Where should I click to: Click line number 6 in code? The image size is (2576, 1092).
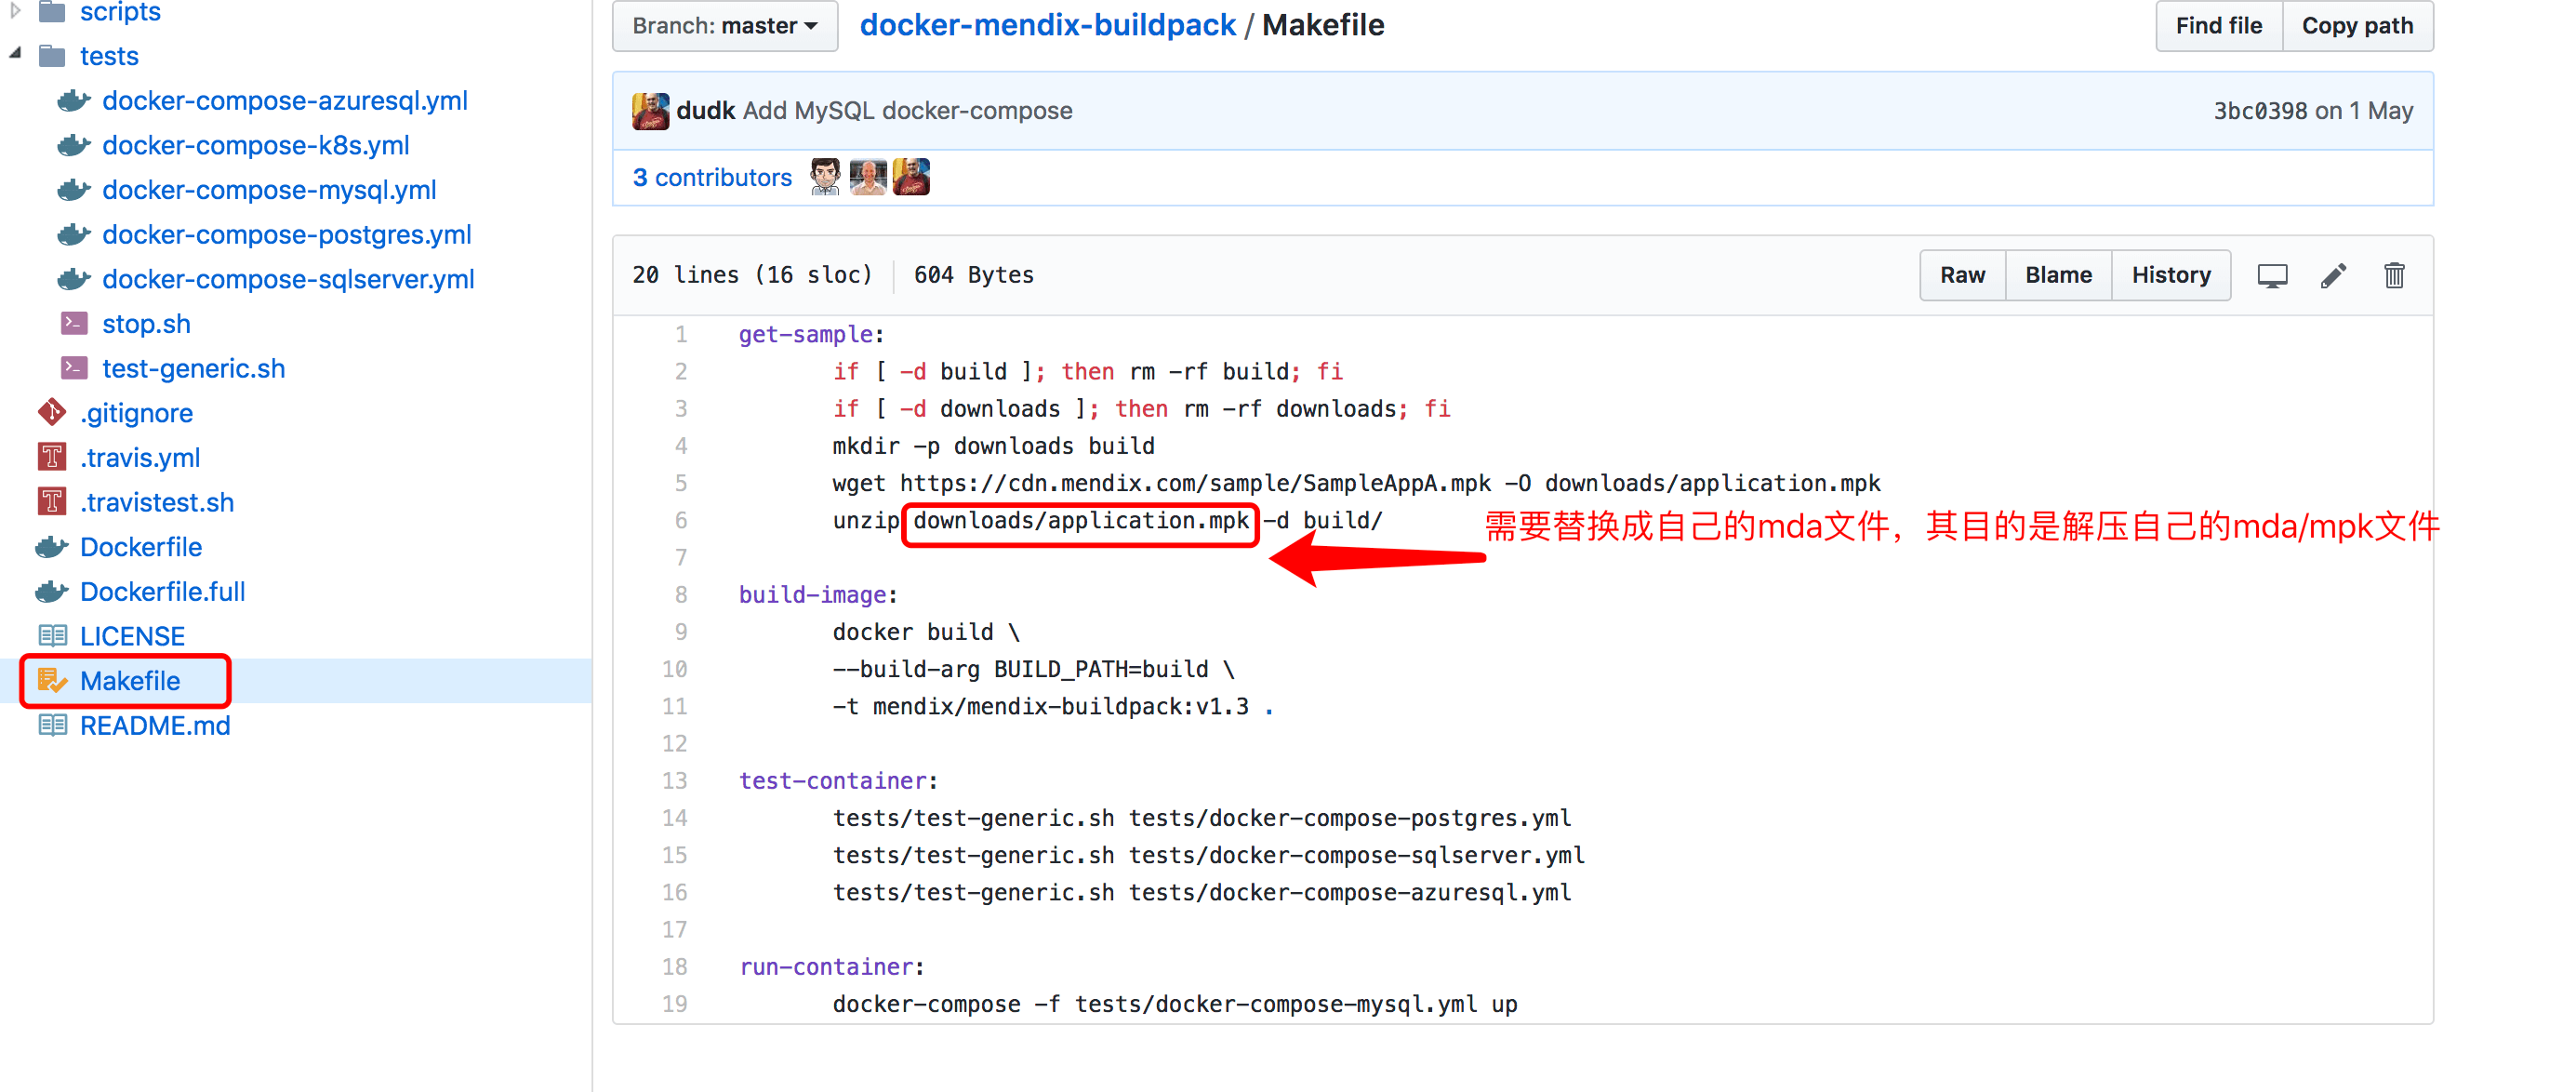click(x=681, y=520)
